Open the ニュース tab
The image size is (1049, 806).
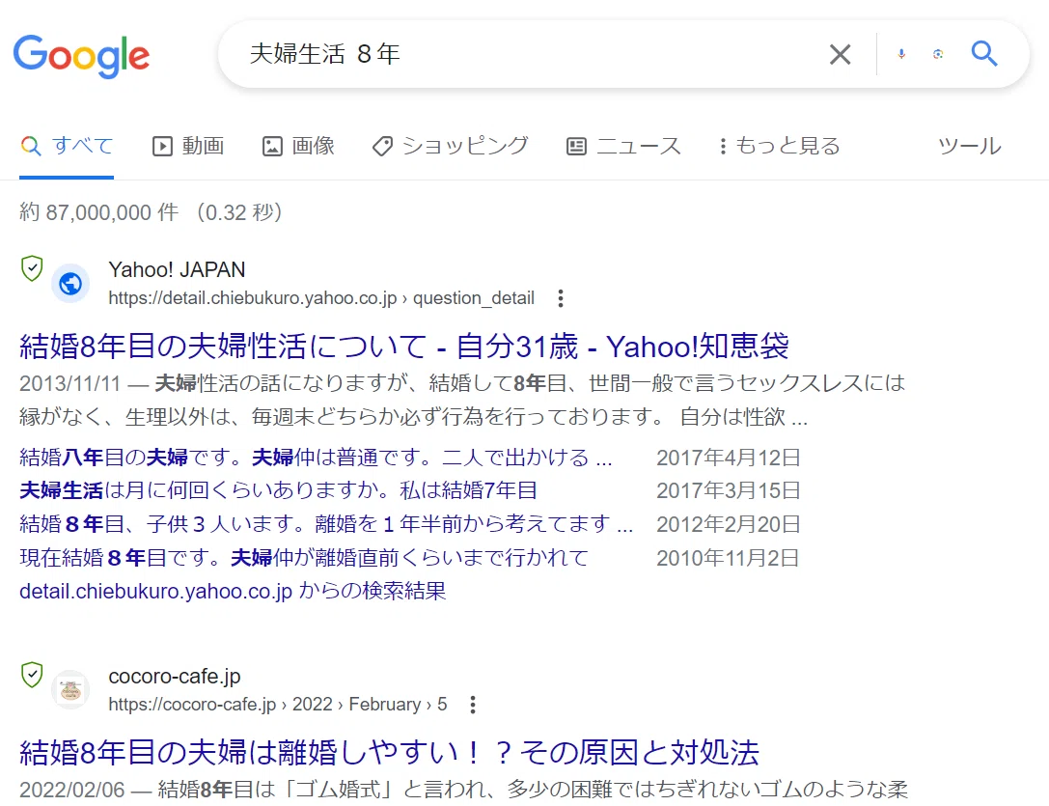click(x=623, y=146)
